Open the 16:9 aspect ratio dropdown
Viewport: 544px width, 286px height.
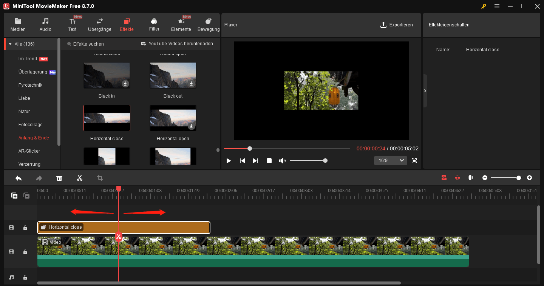pyautogui.click(x=391, y=161)
